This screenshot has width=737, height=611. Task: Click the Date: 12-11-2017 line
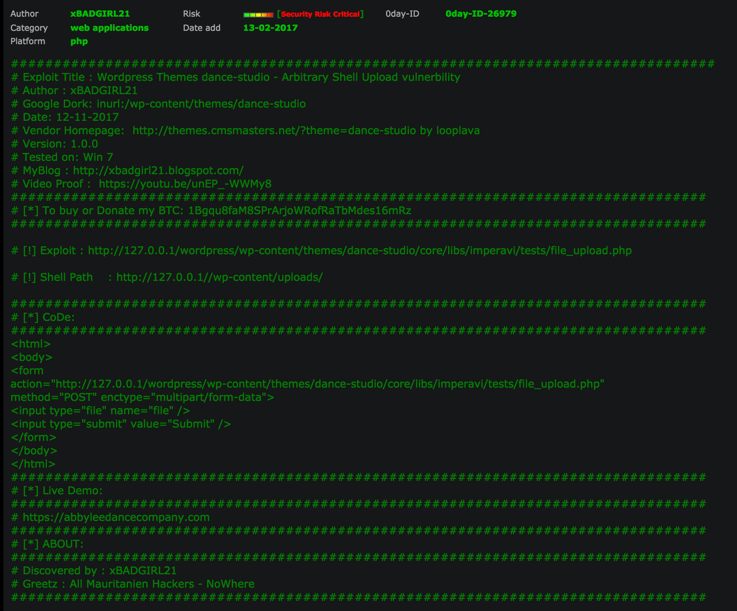[x=65, y=117]
